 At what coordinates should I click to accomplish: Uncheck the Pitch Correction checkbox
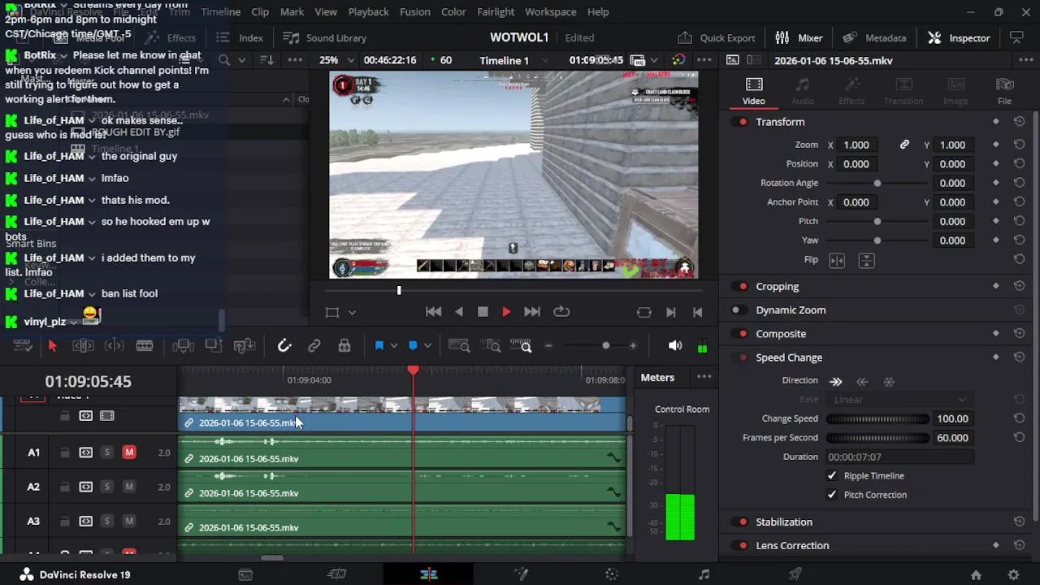(832, 495)
